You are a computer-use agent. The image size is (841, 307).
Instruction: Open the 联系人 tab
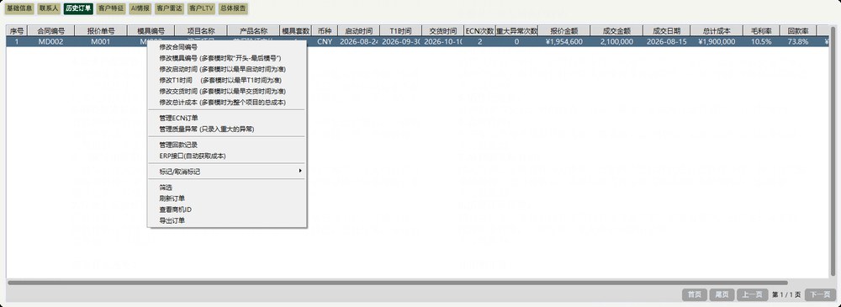(x=49, y=8)
